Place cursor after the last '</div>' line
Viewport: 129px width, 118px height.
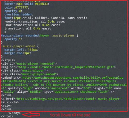click(x=12, y=109)
